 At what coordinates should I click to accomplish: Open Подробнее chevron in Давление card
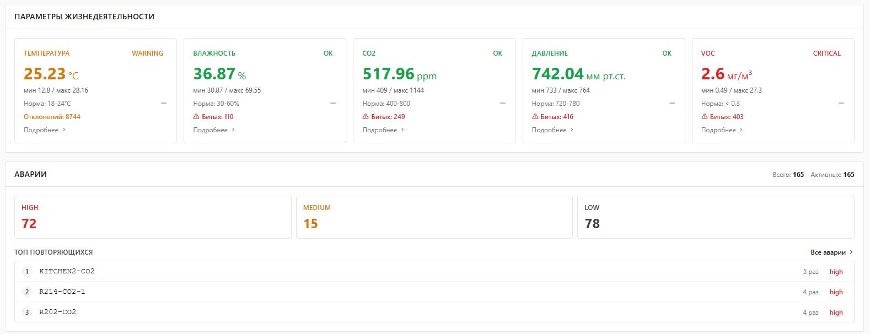(572, 130)
